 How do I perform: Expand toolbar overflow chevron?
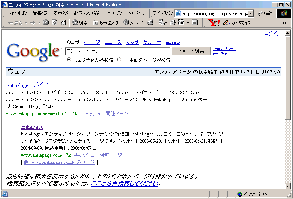[284, 23]
